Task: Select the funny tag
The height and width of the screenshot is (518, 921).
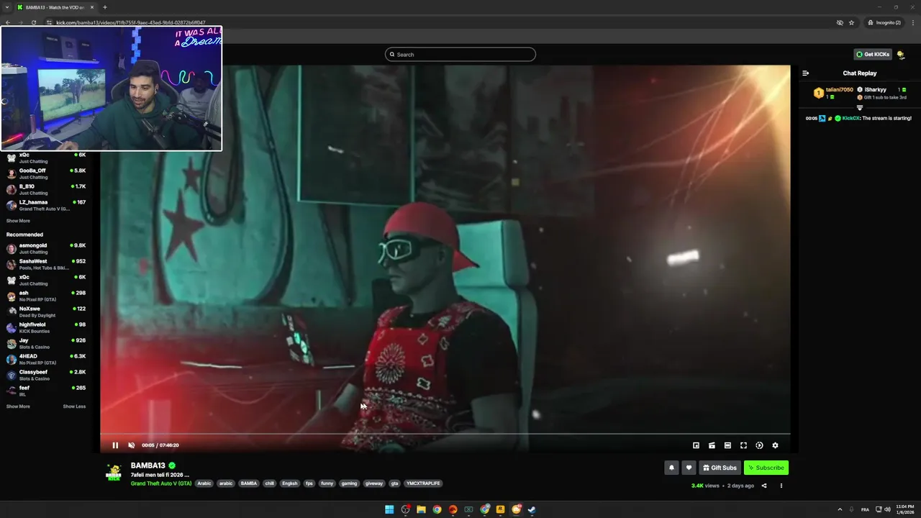Action: (327, 483)
